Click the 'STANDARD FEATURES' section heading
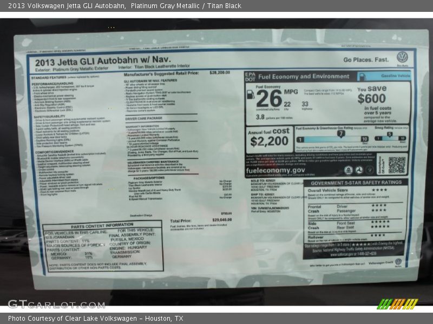433x324 pixels. [x=49, y=78]
